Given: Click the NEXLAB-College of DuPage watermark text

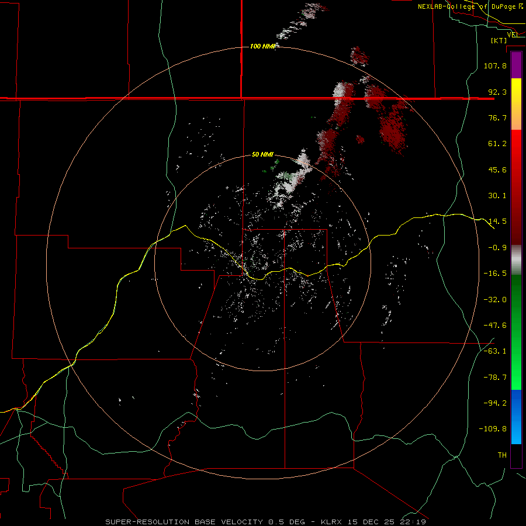Looking at the screenshot, I should [470, 6].
